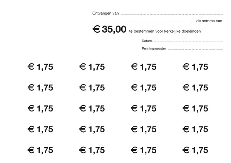Click the dotted line after "Ontvangen van"
The image size is (231, 163).
[x=172, y=14]
